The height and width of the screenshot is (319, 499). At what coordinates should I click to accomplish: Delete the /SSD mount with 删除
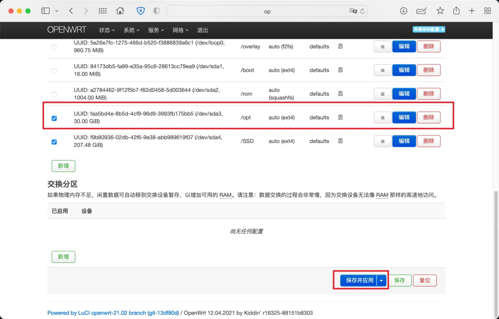[x=429, y=141]
